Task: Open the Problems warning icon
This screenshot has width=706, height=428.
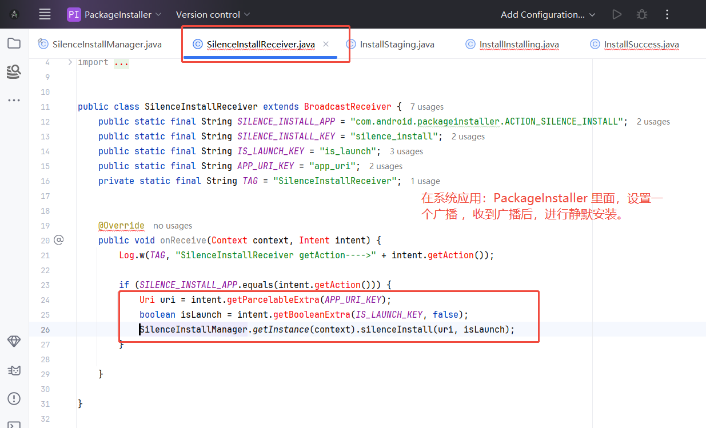Action: [14, 398]
